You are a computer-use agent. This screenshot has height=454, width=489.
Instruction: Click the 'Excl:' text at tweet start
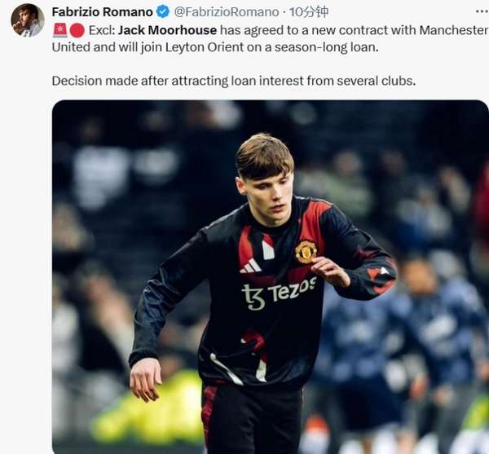[102, 30]
